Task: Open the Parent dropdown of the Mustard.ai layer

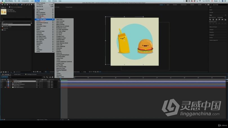Action: point(54,81)
